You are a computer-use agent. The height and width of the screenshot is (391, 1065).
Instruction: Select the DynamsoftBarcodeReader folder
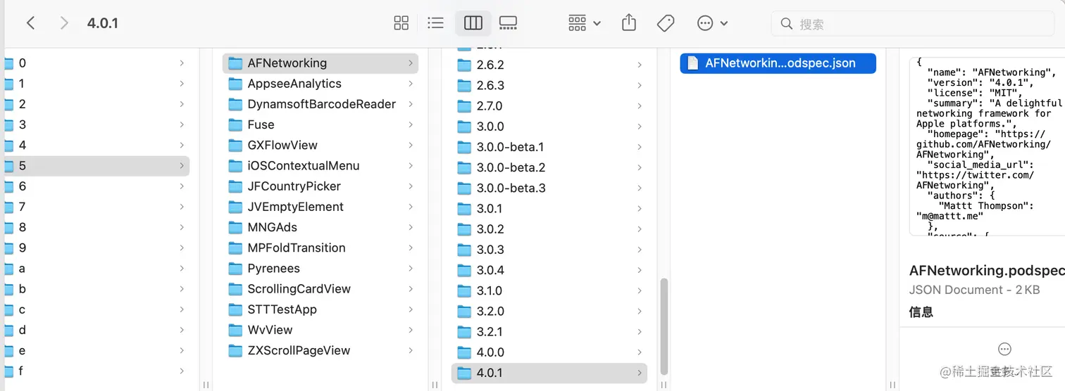point(320,104)
